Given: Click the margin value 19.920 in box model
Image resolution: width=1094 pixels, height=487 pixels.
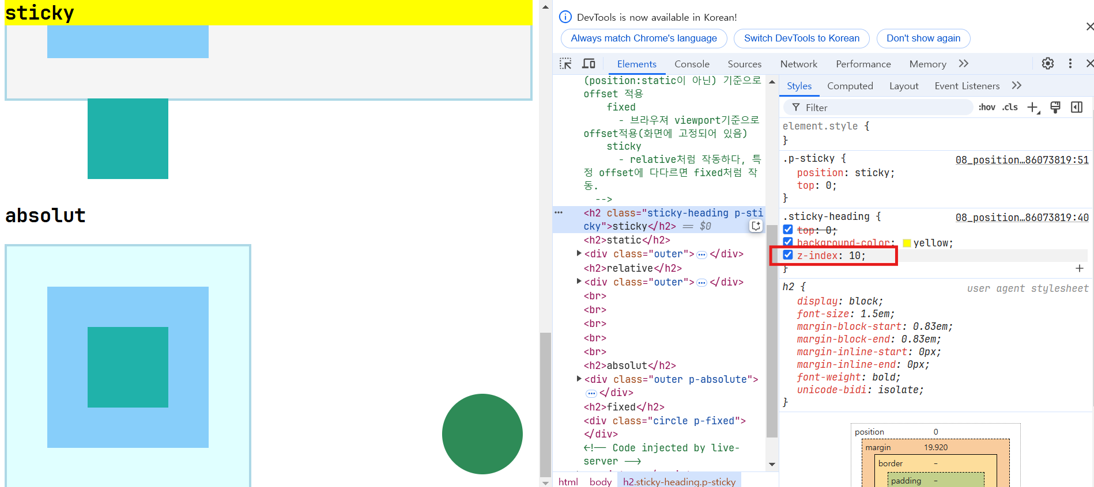Looking at the screenshot, I should click(935, 447).
